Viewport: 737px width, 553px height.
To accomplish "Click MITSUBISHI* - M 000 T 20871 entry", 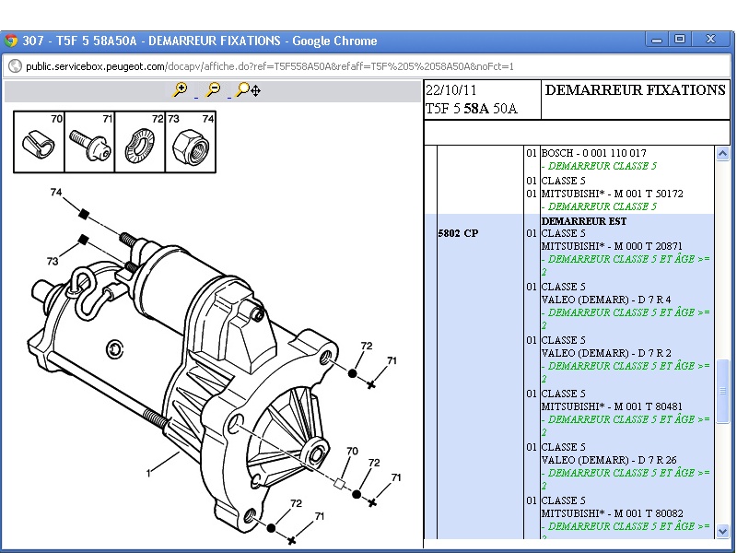I will click(x=612, y=246).
